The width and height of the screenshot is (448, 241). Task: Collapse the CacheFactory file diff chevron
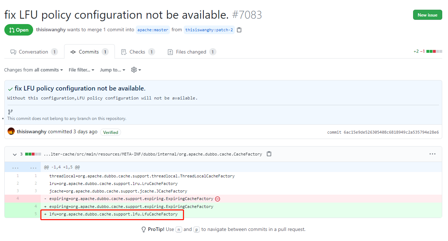pos(15,154)
